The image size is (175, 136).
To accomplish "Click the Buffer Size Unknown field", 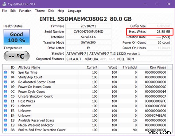I will pos(159,26).
